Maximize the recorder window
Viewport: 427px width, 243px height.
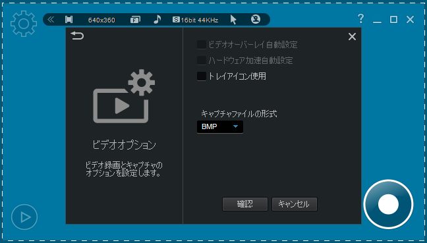click(393, 19)
